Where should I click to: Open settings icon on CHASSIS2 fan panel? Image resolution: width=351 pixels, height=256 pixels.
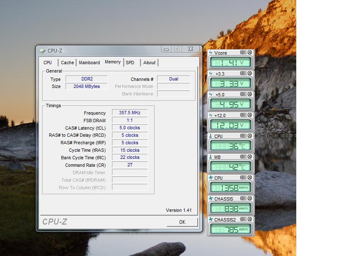coord(243,219)
